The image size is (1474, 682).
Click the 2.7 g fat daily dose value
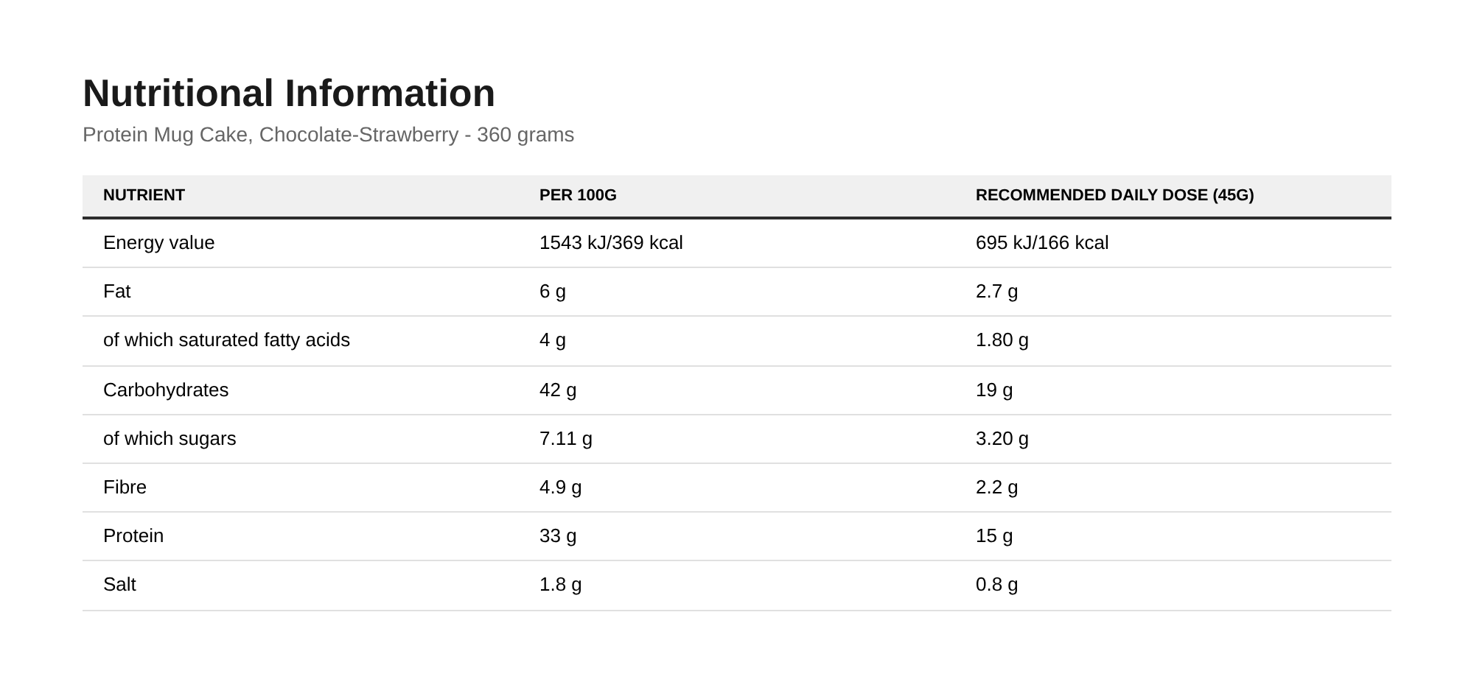pyautogui.click(x=996, y=292)
